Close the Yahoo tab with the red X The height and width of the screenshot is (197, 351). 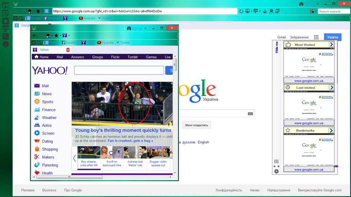(68, 50)
